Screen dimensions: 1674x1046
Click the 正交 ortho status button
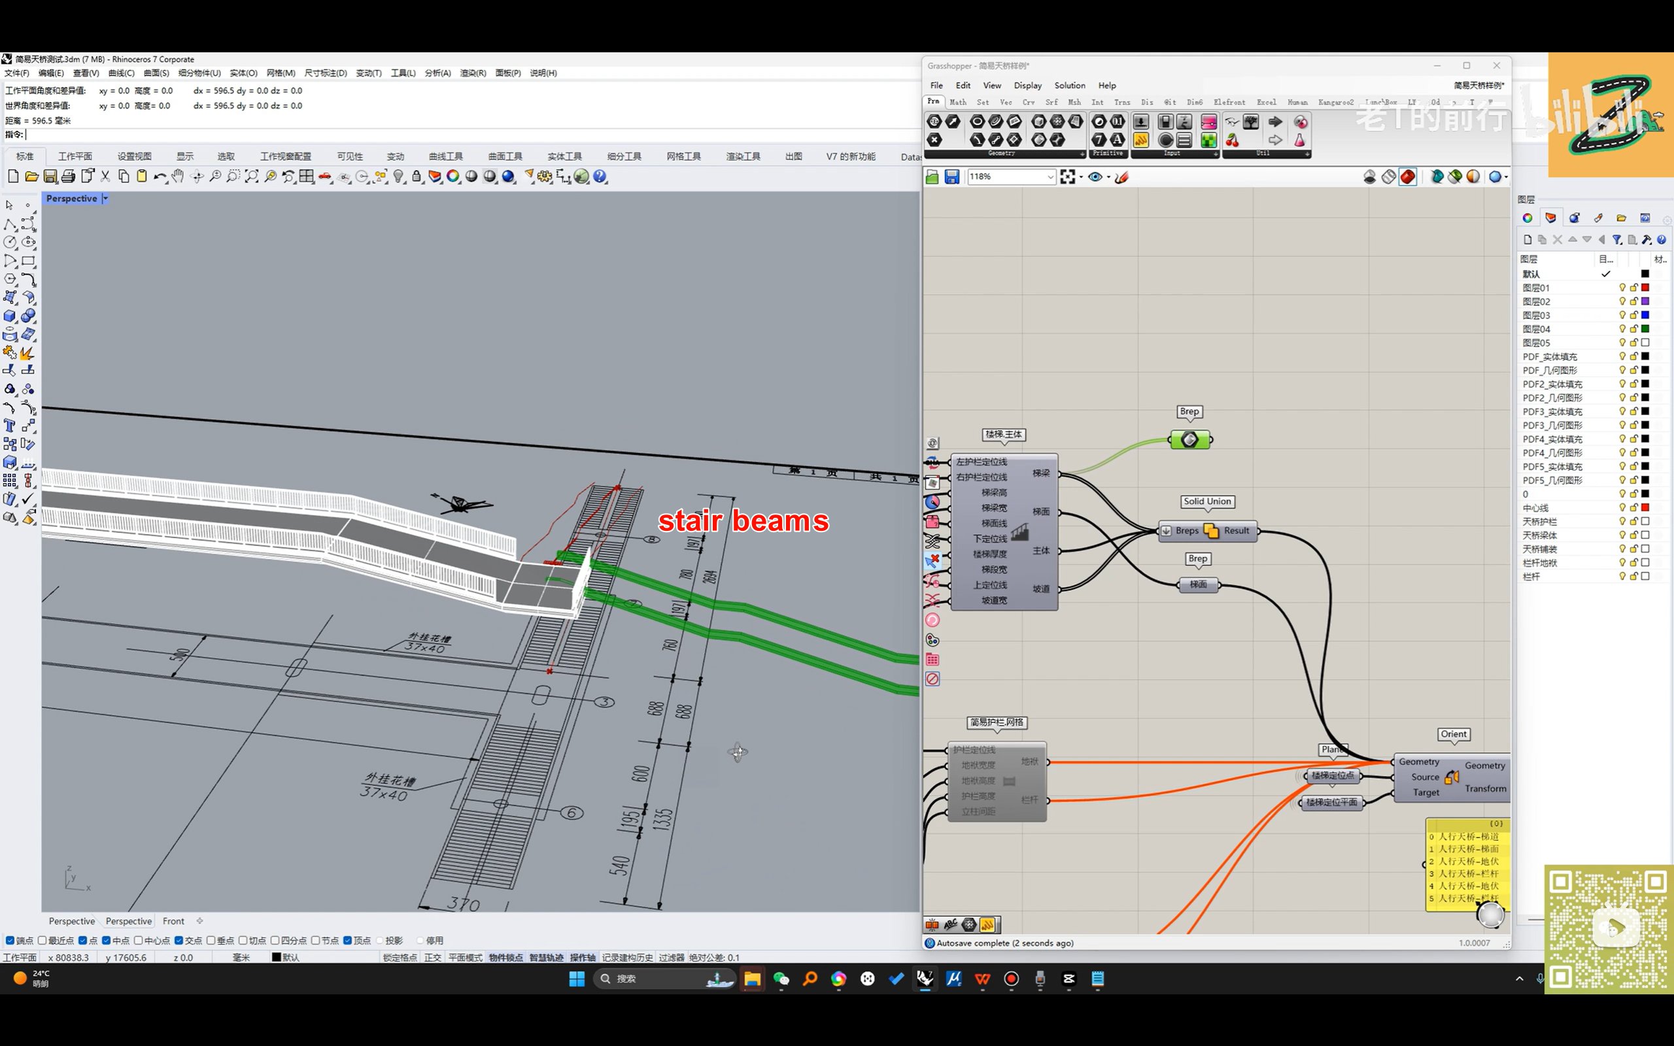pyautogui.click(x=432, y=958)
